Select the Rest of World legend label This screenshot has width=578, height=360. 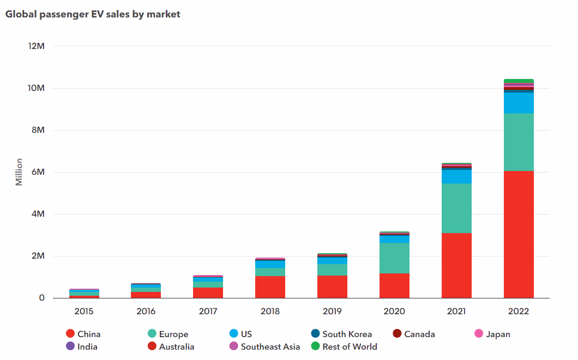(x=350, y=346)
